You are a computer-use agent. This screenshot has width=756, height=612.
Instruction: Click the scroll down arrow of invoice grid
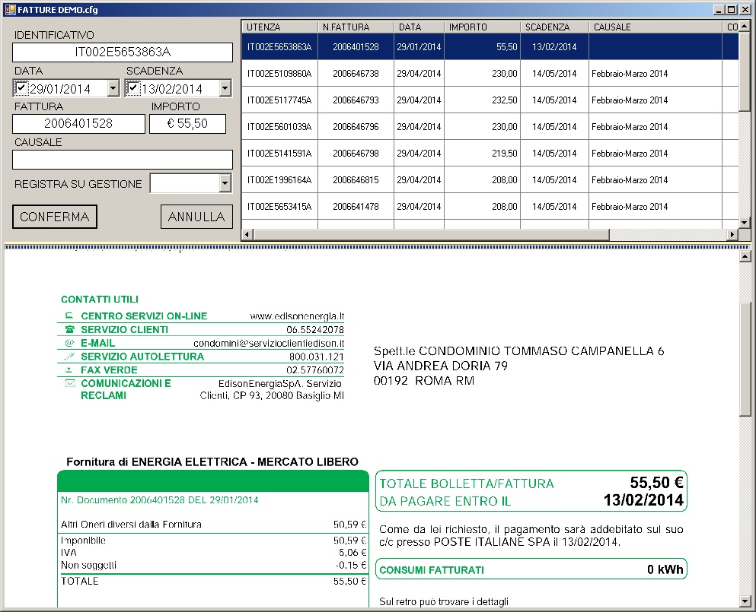click(745, 223)
